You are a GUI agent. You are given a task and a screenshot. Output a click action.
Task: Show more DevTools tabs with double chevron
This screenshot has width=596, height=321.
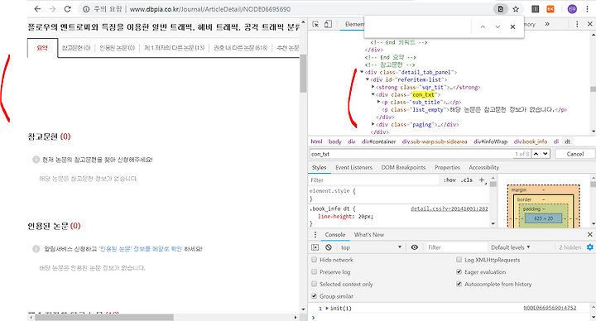point(547,24)
